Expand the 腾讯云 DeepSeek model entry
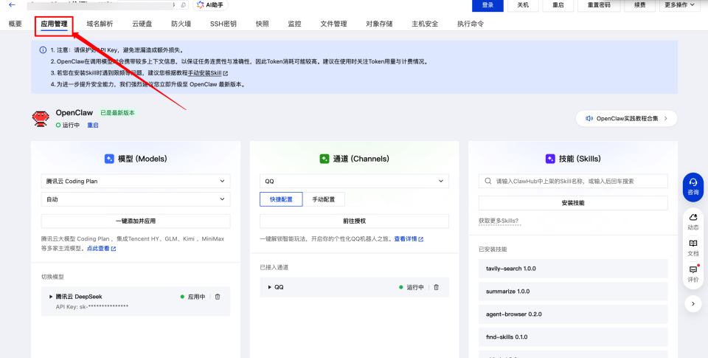Viewport: 708px width, 358px height. [51, 297]
